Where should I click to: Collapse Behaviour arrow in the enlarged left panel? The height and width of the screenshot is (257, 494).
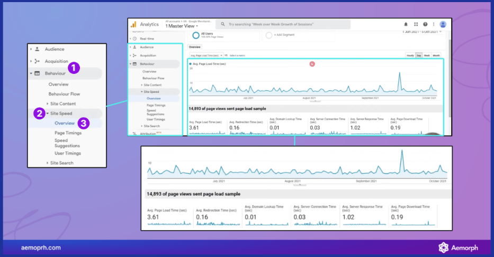pyautogui.click(x=31, y=73)
